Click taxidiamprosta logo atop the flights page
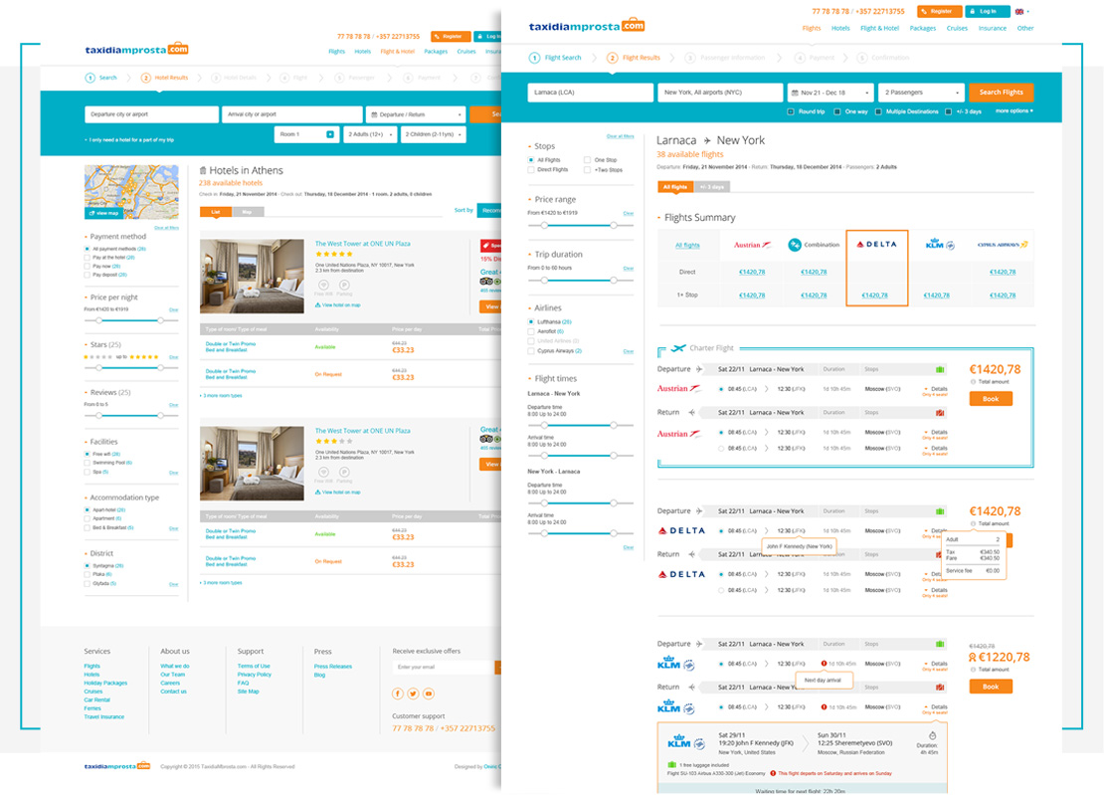This screenshot has height=795, width=1104. coord(587,26)
